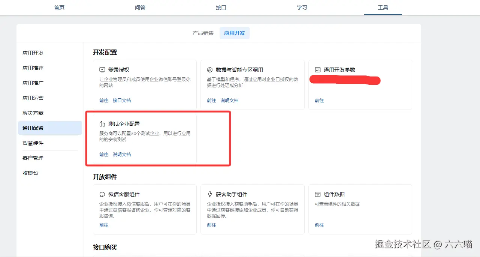Click description starting 基于模型和程序
Viewport: 480px width, 257px height.
point(253,83)
